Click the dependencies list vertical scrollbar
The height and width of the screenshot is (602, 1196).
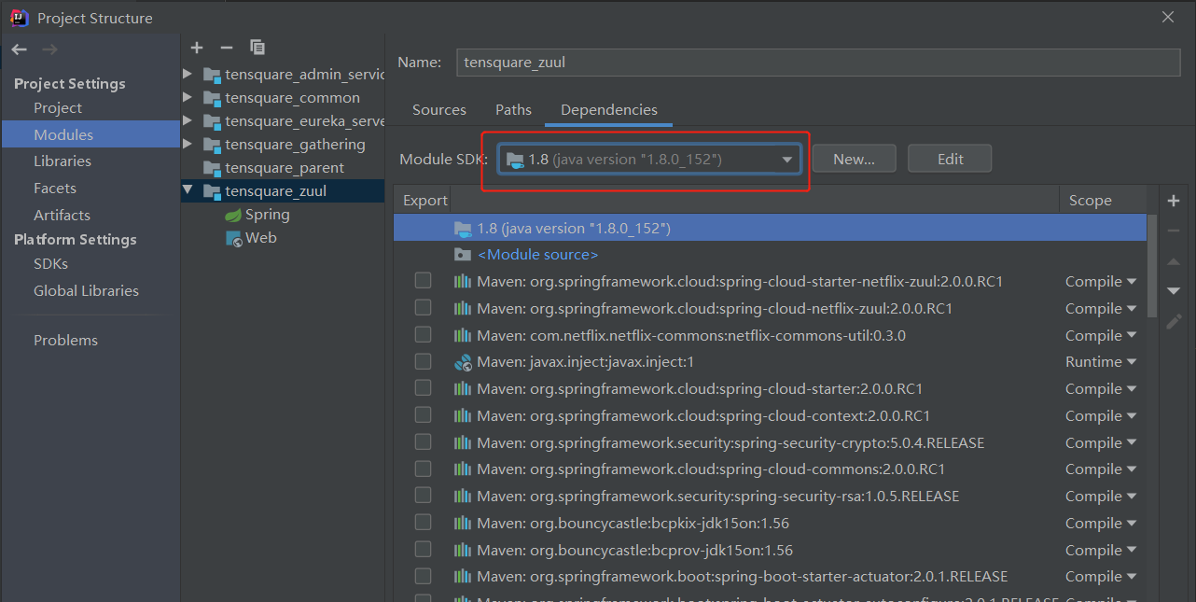coord(1152,266)
